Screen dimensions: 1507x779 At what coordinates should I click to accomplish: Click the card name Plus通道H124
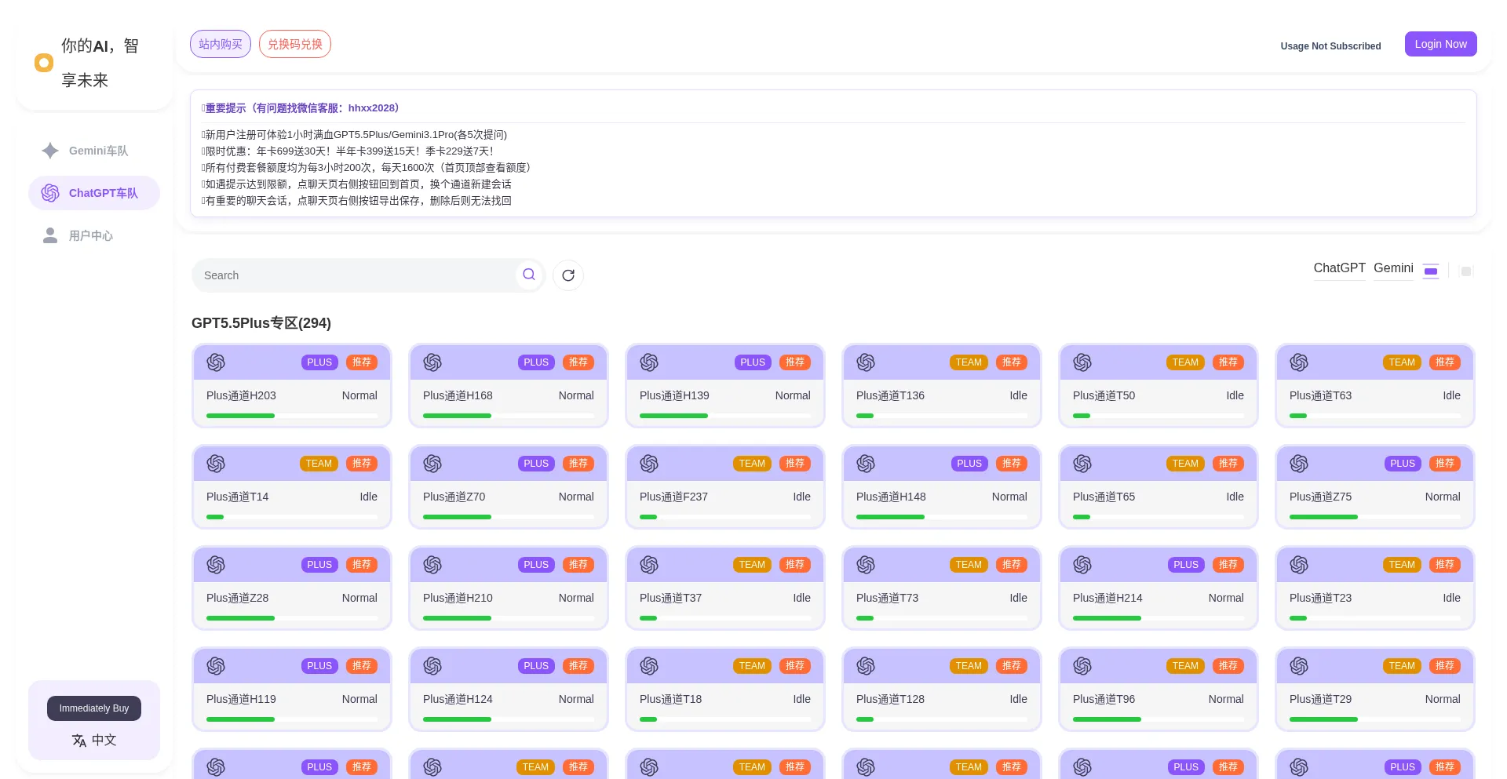[458, 699]
